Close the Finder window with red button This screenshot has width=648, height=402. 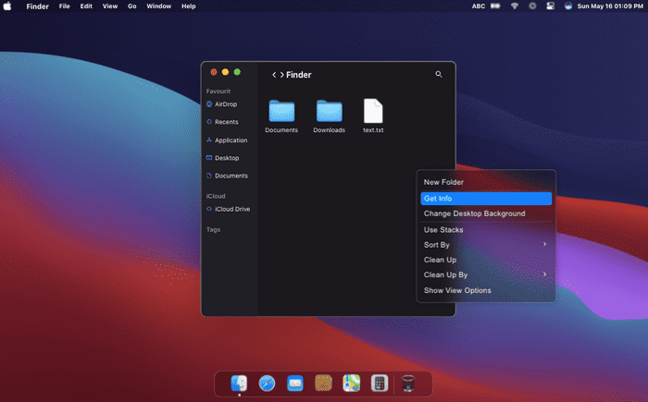coord(214,72)
